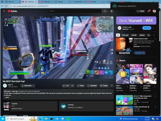Viewport: 161px width, 121px height.
Task: Open the Sort by comments dropdown
Action: click(x=24, y=116)
